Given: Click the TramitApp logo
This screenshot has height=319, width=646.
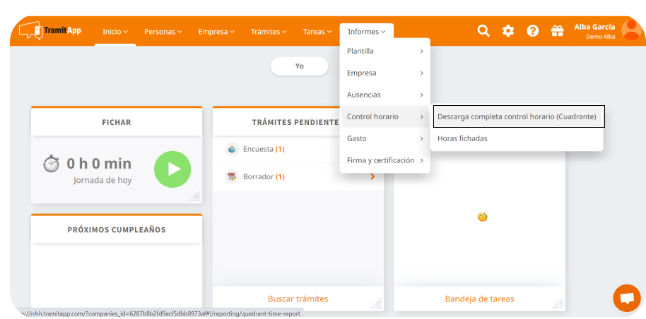Looking at the screenshot, I should pos(50,31).
